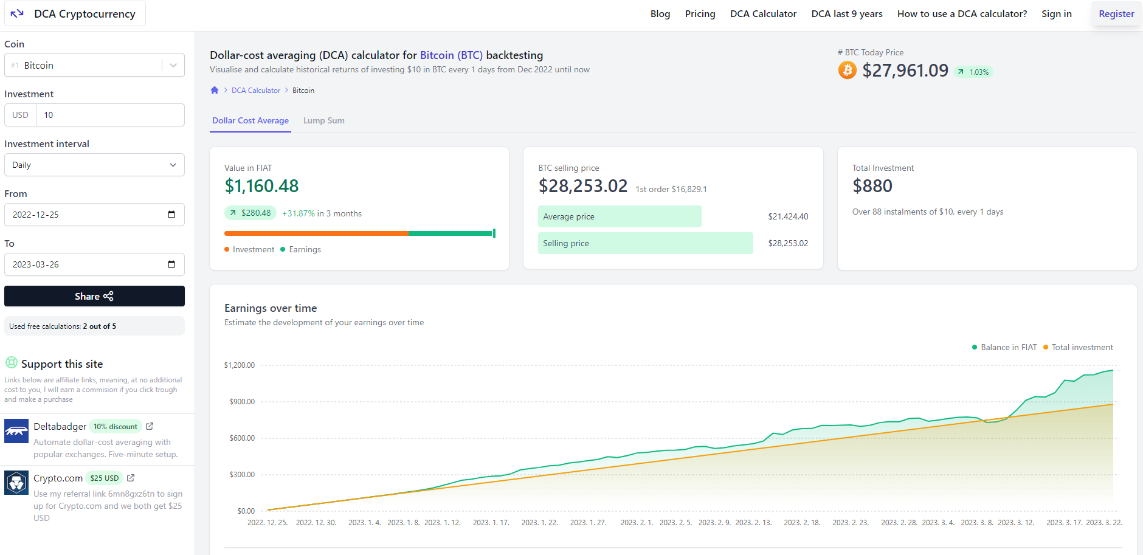Image resolution: width=1143 pixels, height=555 pixels.
Task: Click the $1,160.48 value in FIAT
Action: [261, 186]
